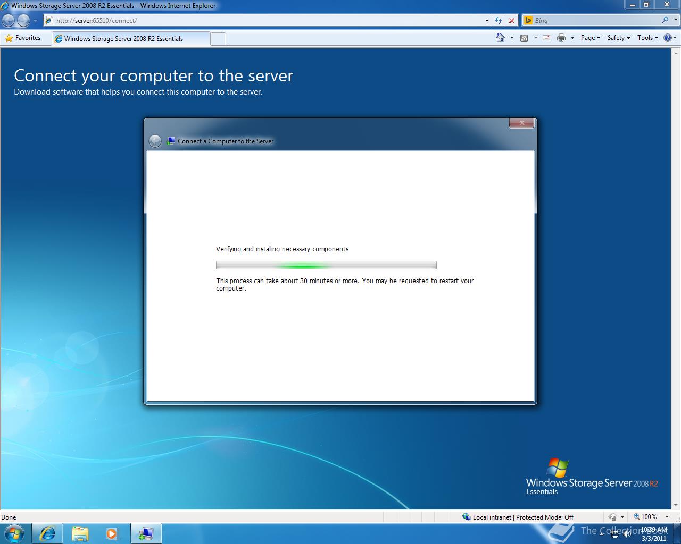The height and width of the screenshot is (544, 681).
Task: Click the Done status bar text
Action: (9, 517)
